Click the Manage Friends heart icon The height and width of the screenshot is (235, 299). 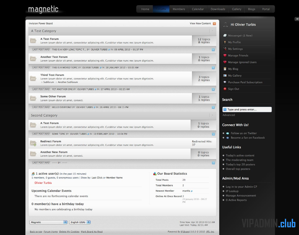(225, 55)
